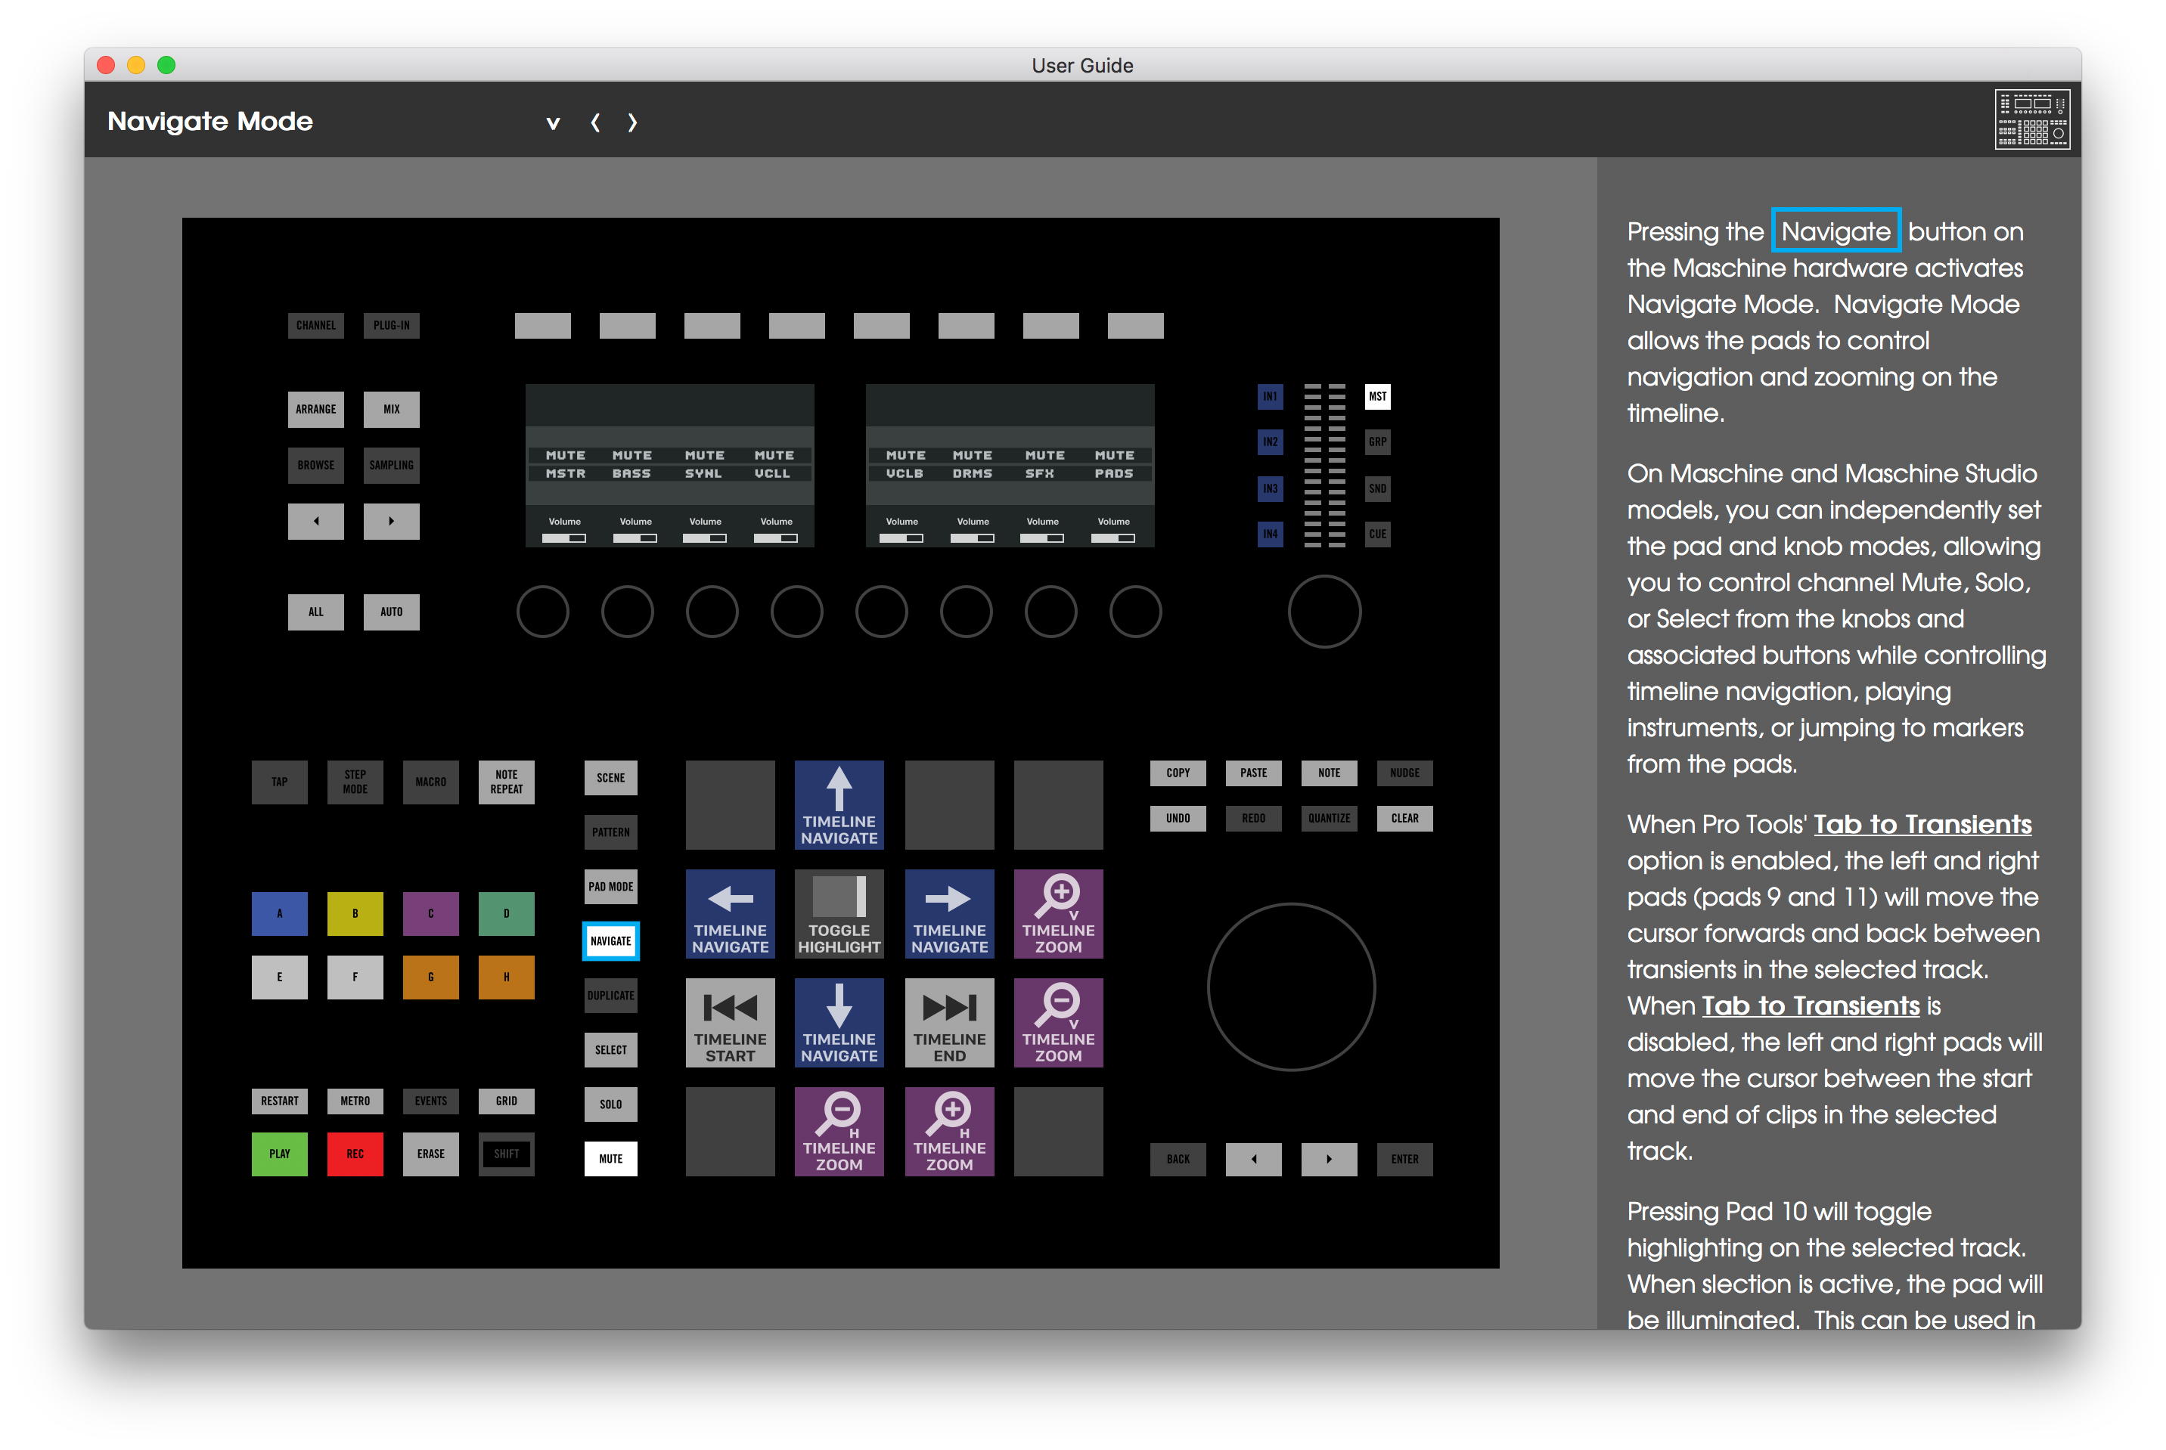The image size is (2166, 1450).
Task: Click vertical Timeline Zoom out pad
Action: (x=1058, y=1023)
